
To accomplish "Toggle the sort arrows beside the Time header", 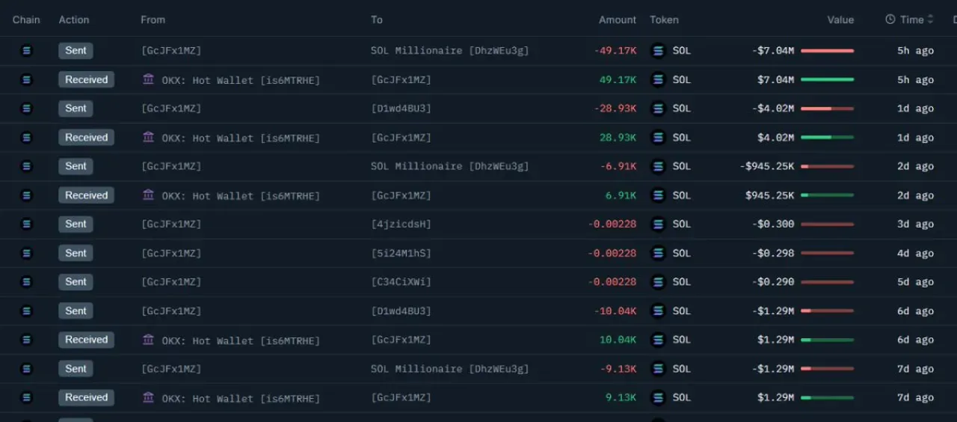I will 931,19.
